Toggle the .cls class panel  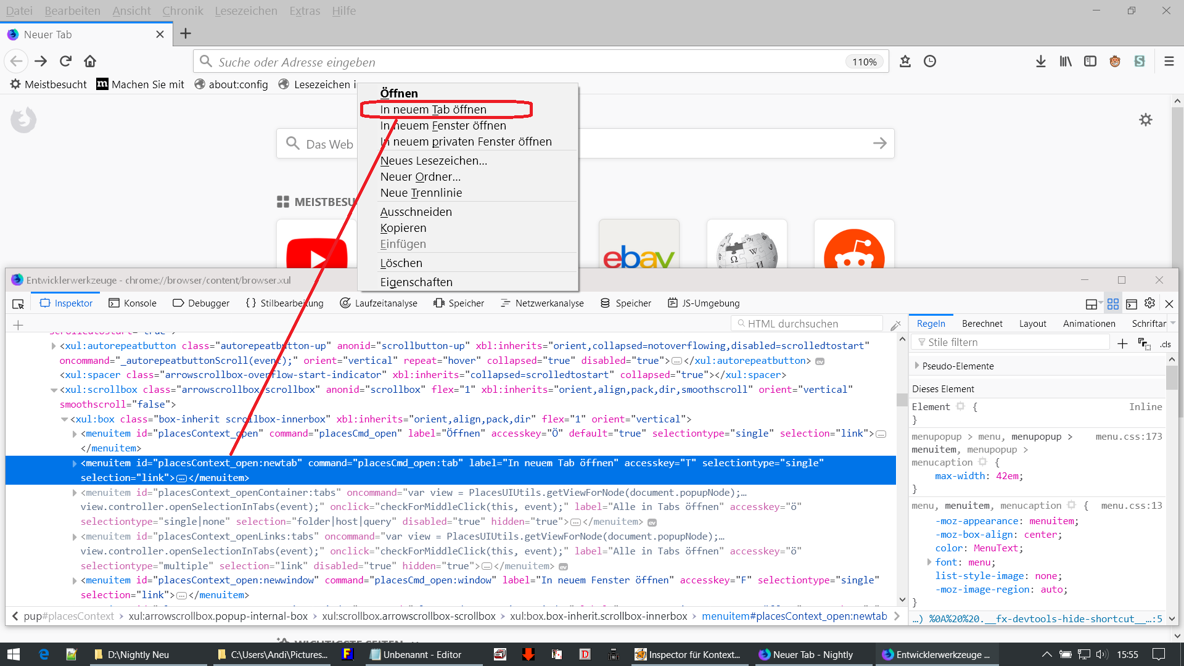(x=1165, y=344)
